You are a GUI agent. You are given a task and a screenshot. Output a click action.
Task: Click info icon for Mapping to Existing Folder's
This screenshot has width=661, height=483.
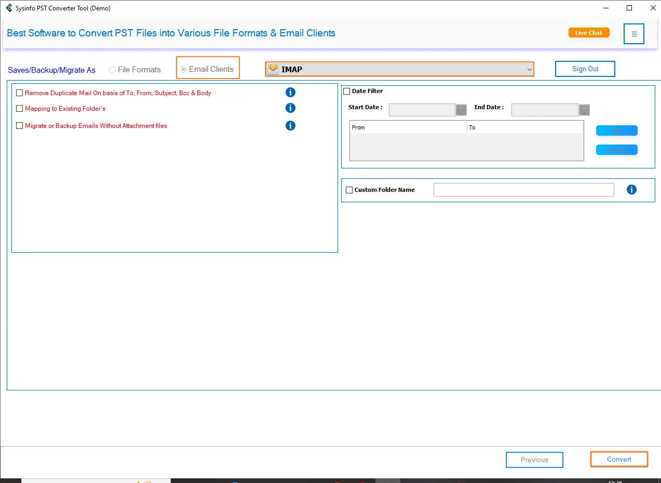290,108
